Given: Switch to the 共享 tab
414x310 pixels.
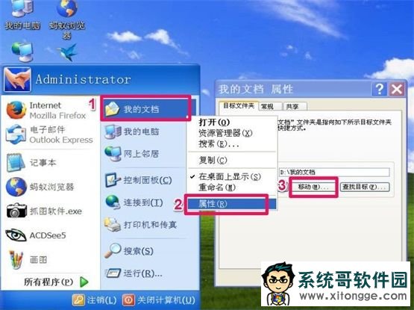Looking at the screenshot, I should 295,106.
